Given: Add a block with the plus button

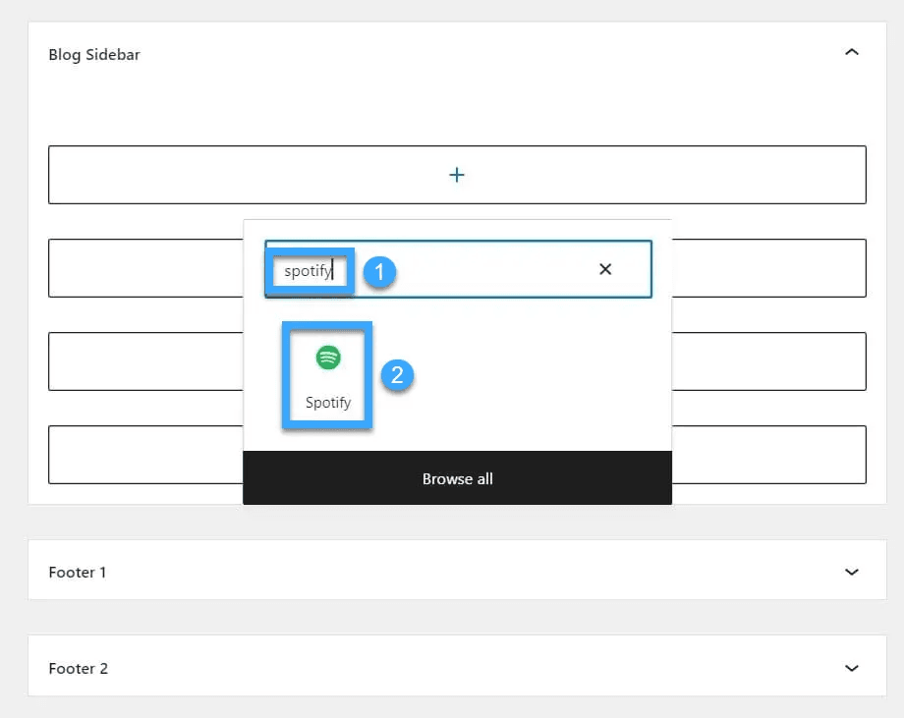Looking at the screenshot, I should [457, 175].
